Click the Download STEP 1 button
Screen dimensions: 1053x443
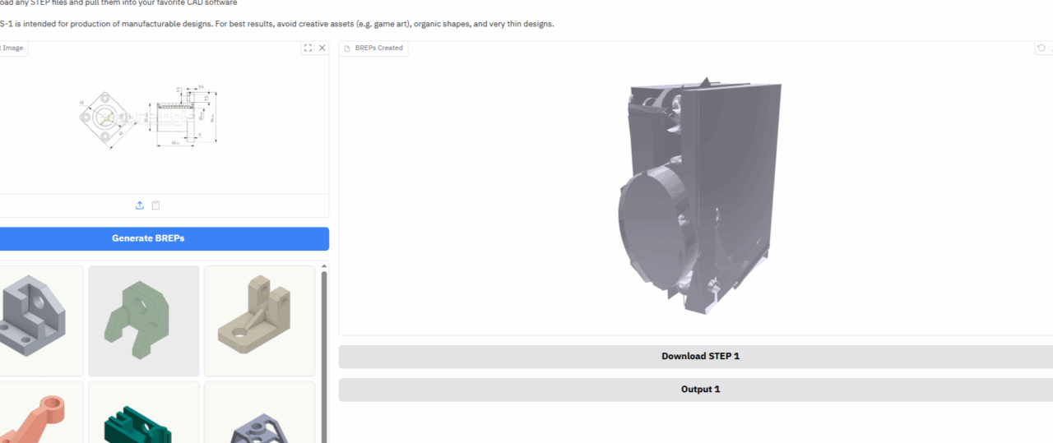coord(699,357)
